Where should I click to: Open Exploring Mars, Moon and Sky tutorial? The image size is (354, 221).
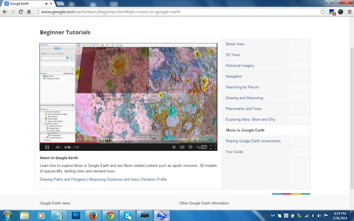click(x=266, y=119)
